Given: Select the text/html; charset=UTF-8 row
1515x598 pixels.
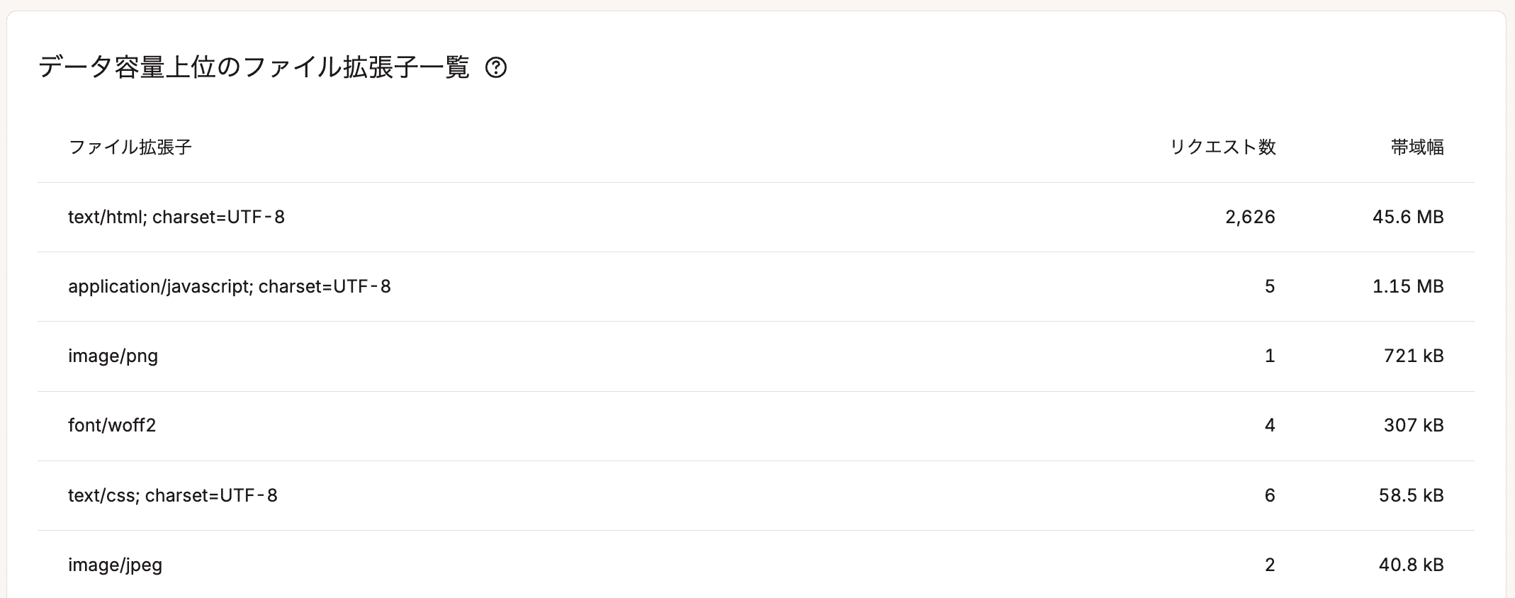Looking at the screenshot, I should pos(756,217).
